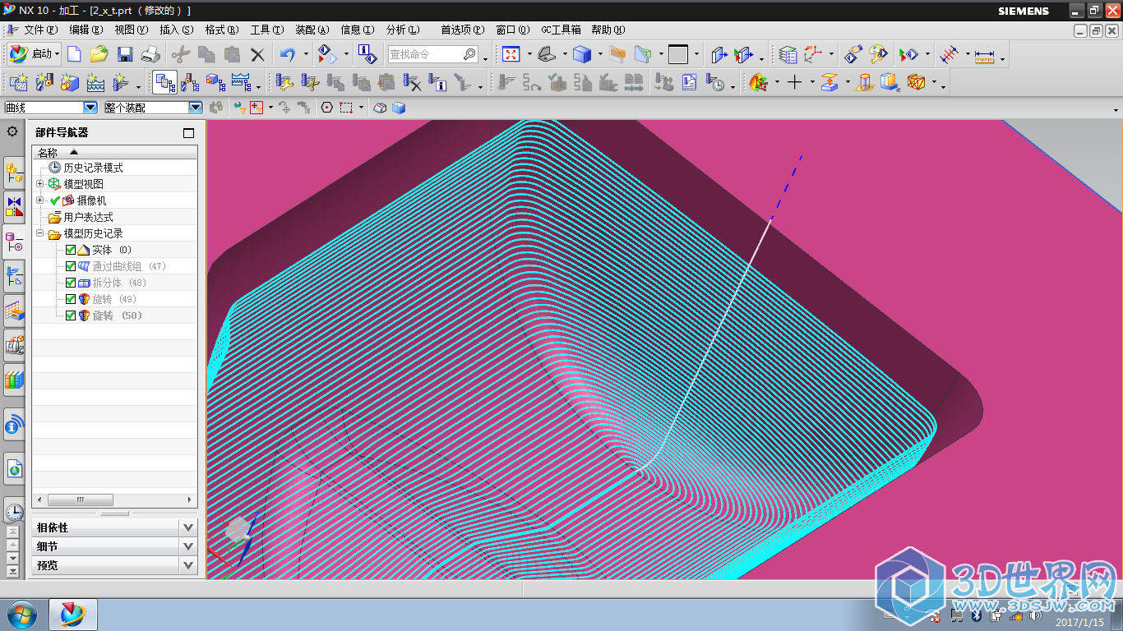Sort the tree by 名称 column header

pos(114,153)
